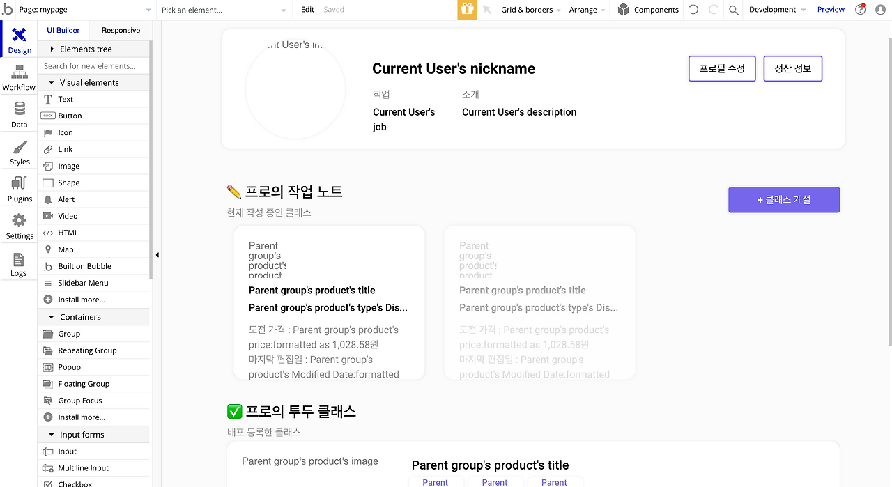The width and height of the screenshot is (892, 487).
Task: Select the UI Builder tab
Action: tap(63, 31)
